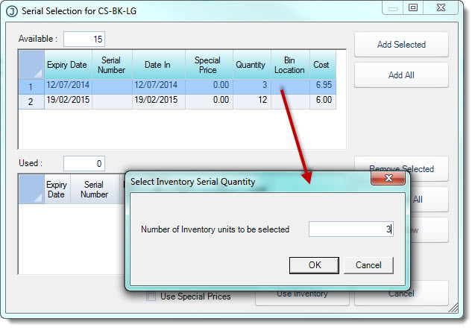Click the 12/07/2014 Date In cell
Image resolution: width=475 pixels, height=330 pixels.
point(158,87)
